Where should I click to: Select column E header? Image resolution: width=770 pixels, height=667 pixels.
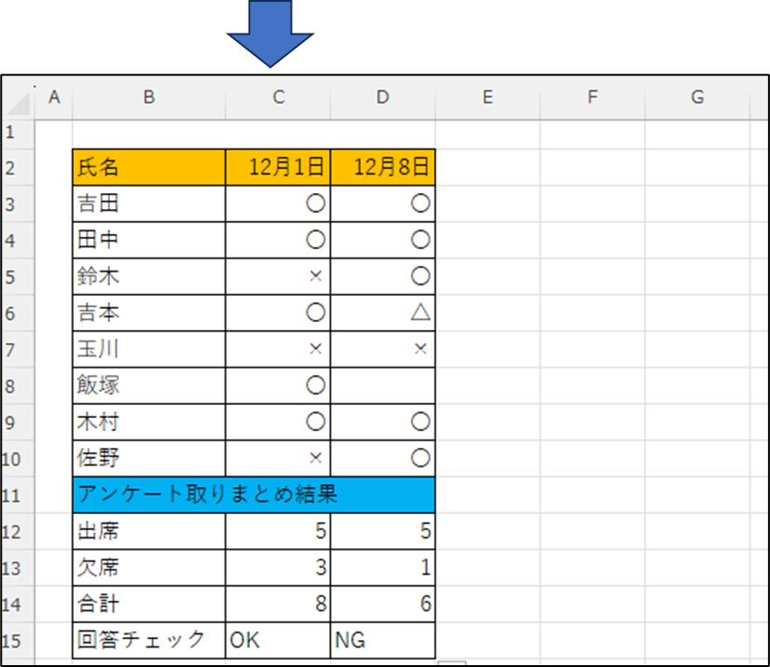[488, 97]
